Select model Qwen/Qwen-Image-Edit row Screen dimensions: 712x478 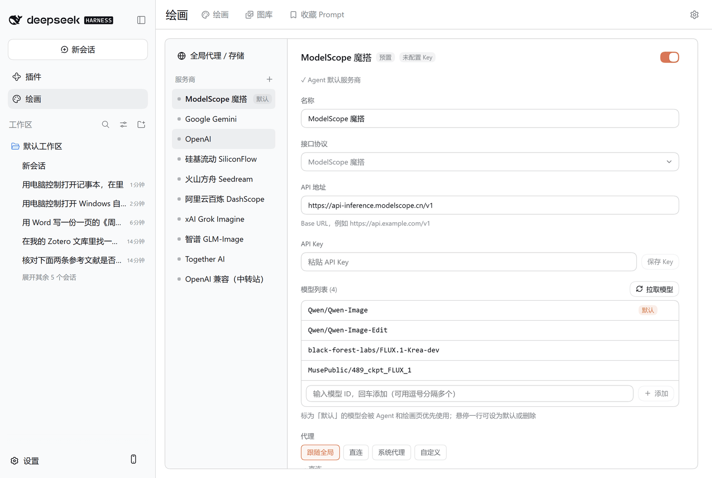coord(490,330)
